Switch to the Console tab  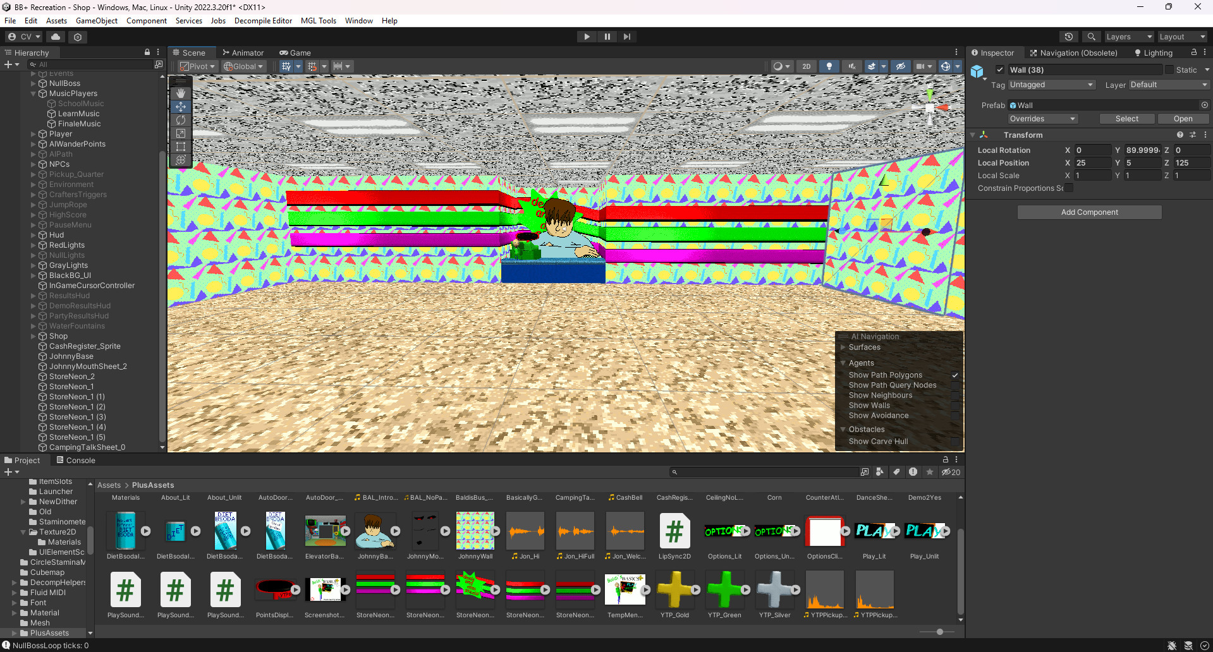76,461
